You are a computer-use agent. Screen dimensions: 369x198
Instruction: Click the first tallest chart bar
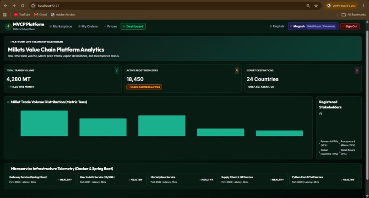(44, 123)
